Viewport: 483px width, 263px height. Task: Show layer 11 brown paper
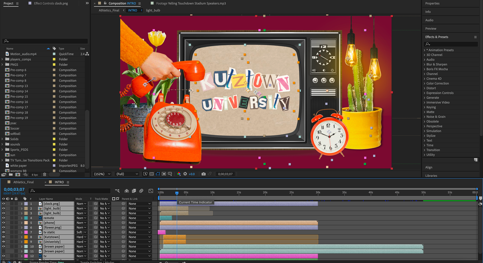tap(4, 251)
